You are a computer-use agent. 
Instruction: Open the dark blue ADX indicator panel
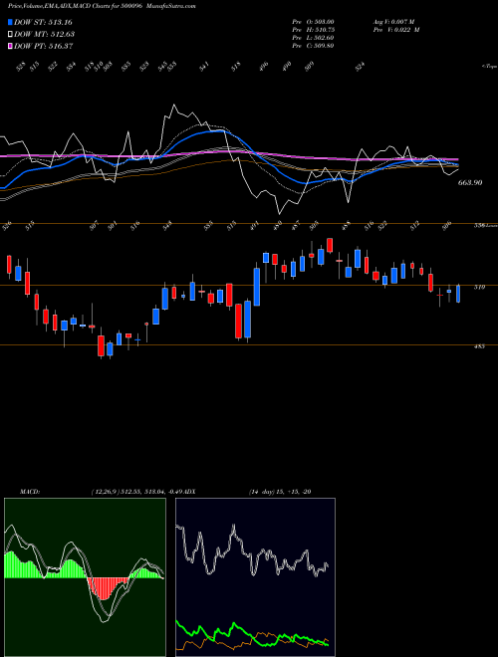coord(255,577)
